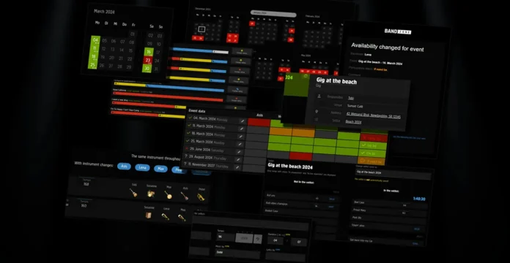Open the Beach 2024 setlist link
The width and height of the screenshot is (510, 263).
pos(353,122)
